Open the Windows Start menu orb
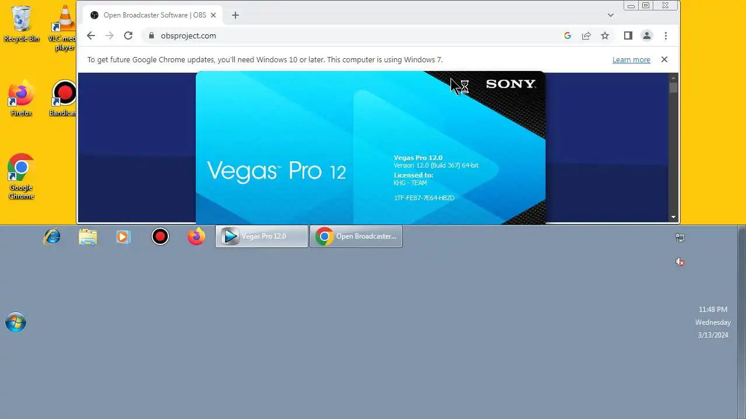The width and height of the screenshot is (746, 419). [x=16, y=322]
